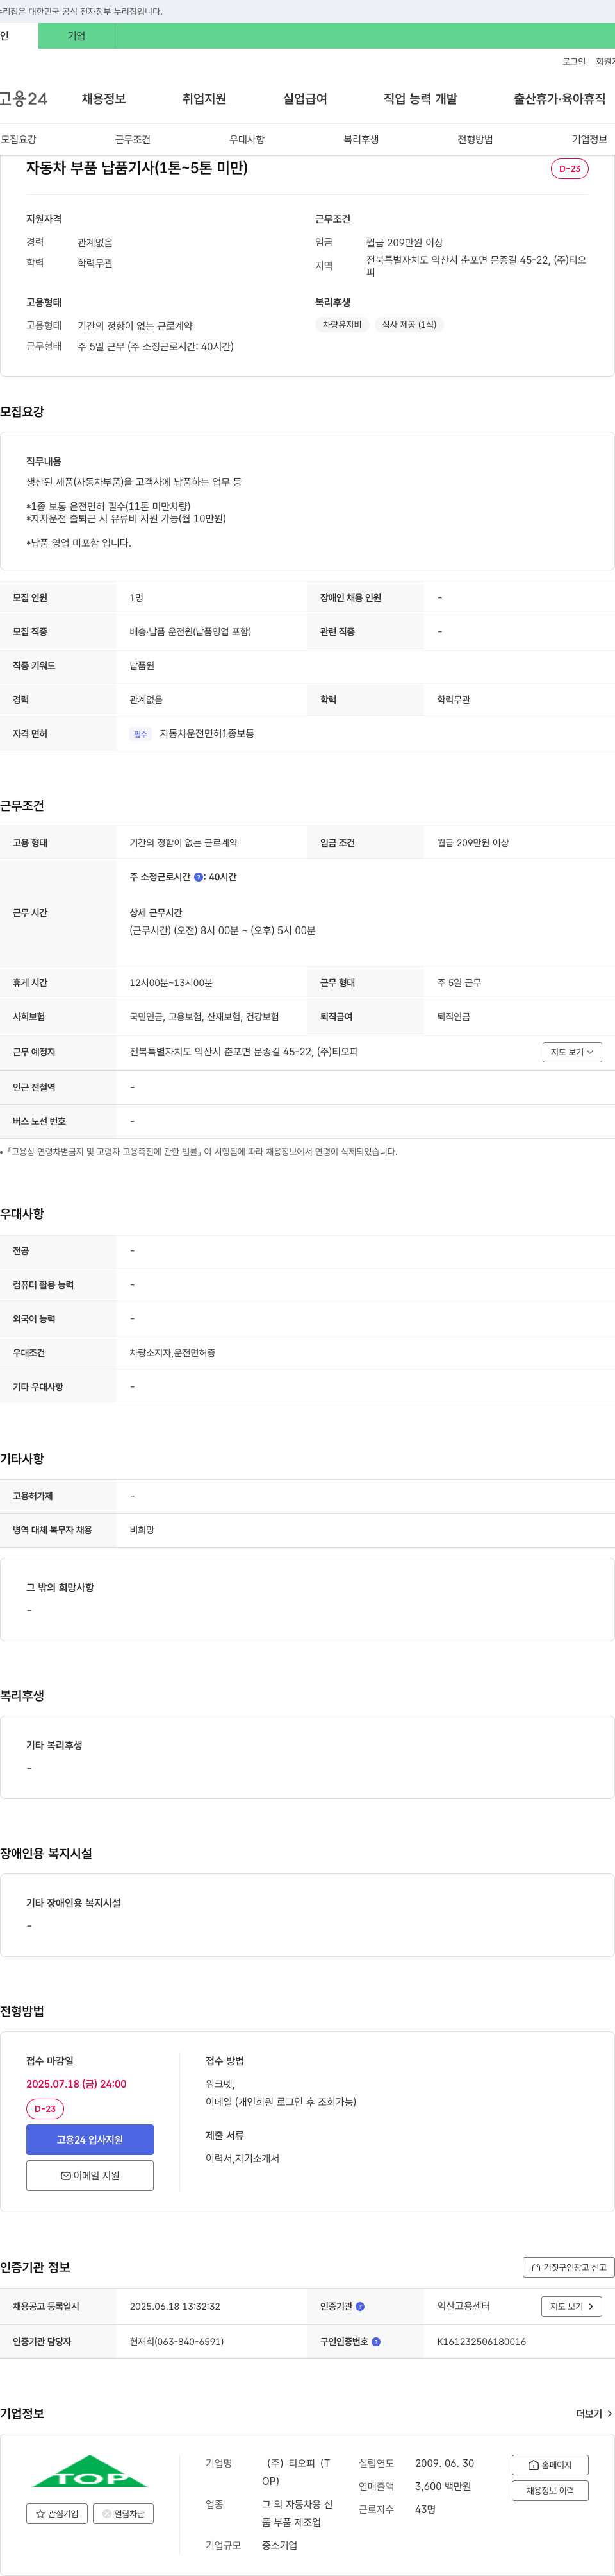Open the 출산휴가·육아휴직 menu
This screenshot has height=2576, width=615.
coord(560,99)
